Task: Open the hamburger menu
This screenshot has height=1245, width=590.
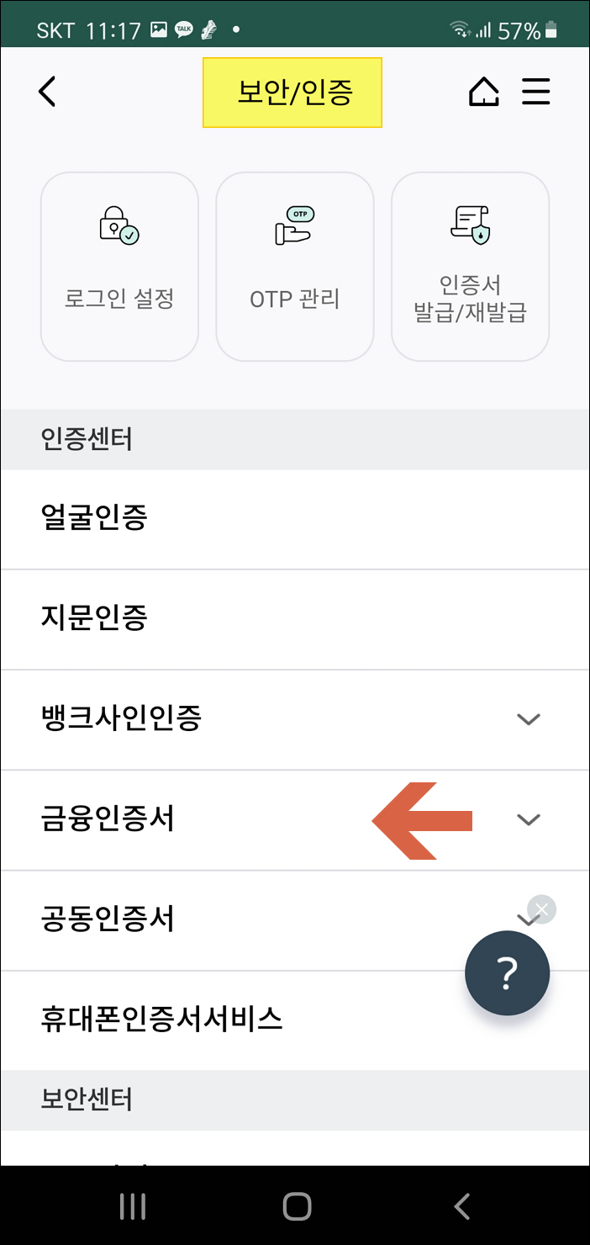Action: click(536, 93)
